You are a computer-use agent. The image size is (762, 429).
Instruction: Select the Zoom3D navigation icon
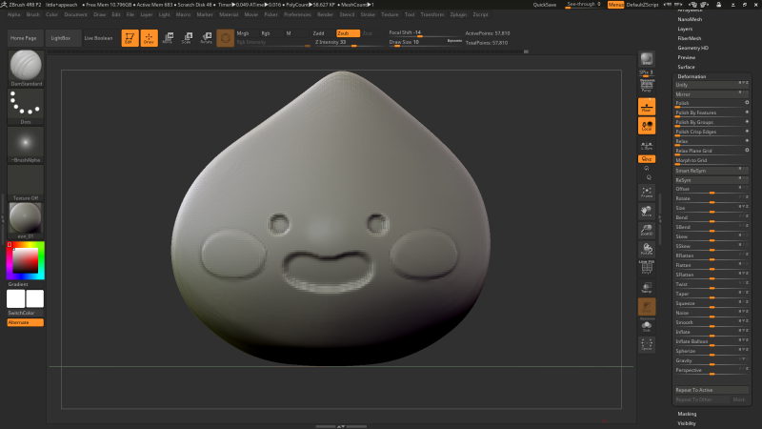[647, 230]
